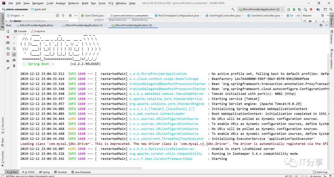Clear all console output with the trash icon
Screen dimensions: 334x177
(x=14, y=66)
